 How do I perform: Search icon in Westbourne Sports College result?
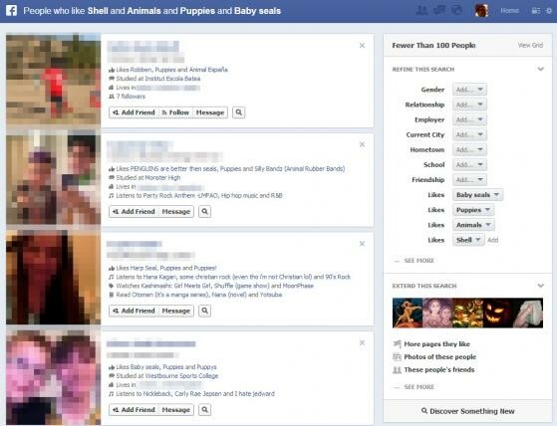(204, 410)
